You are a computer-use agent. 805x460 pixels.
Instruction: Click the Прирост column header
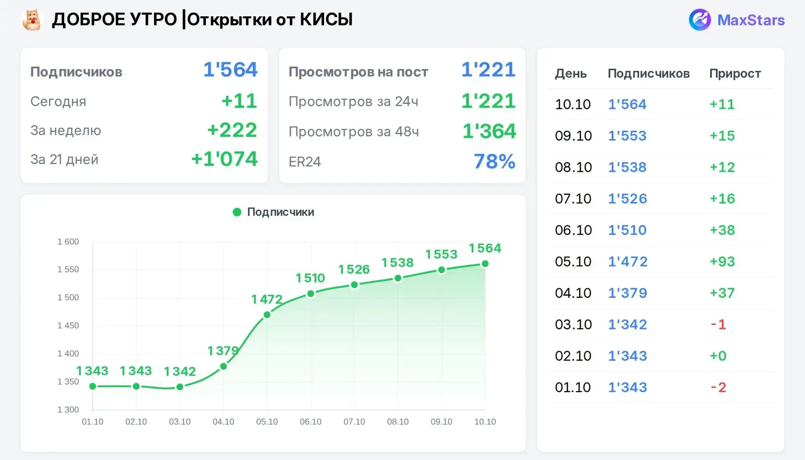coord(735,73)
